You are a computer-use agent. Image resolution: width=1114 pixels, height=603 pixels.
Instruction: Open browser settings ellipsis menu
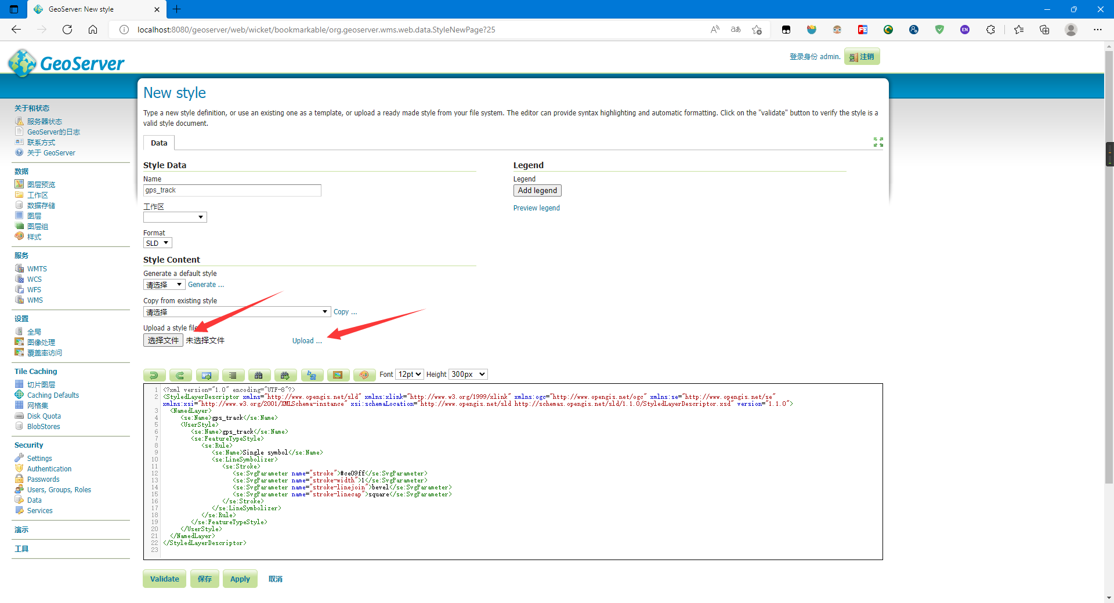tap(1098, 30)
